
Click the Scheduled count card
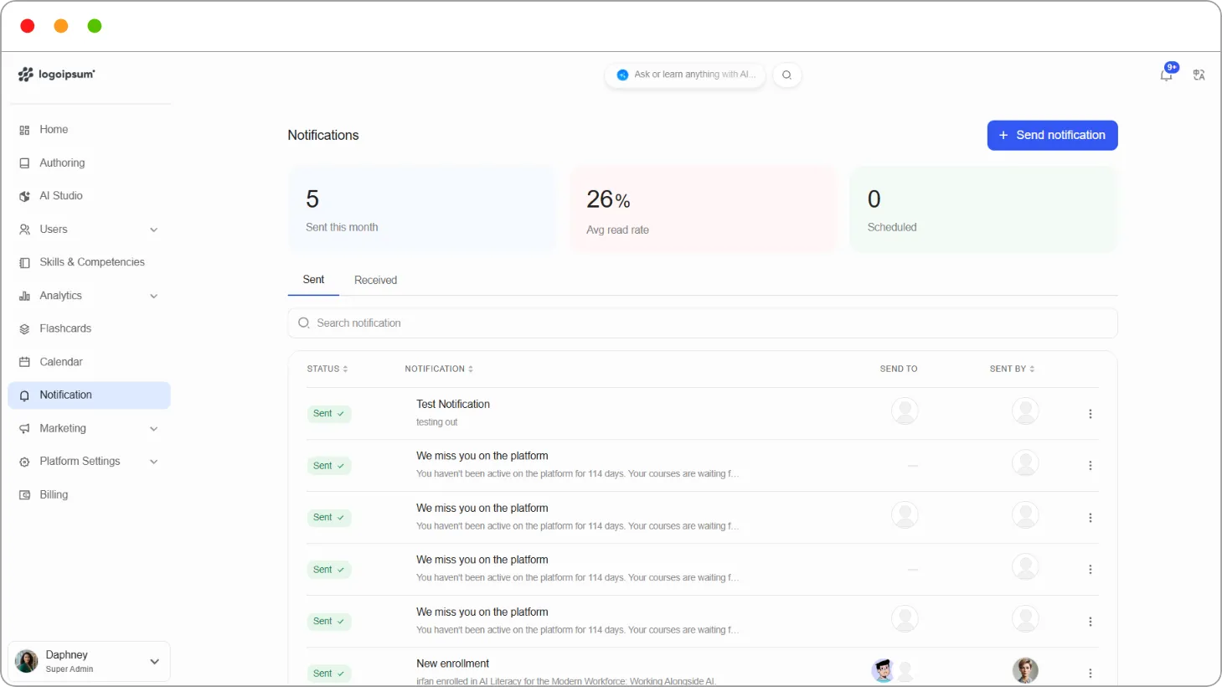point(983,209)
